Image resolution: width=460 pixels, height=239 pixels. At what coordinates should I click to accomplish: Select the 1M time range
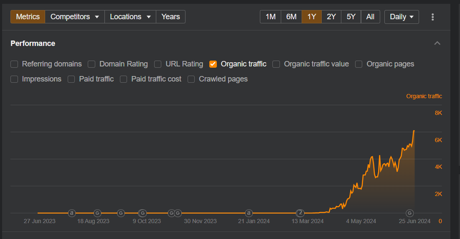pyautogui.click(x=270, y=17)
